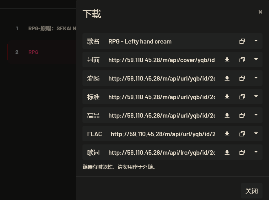This screenshot has width=269, height=200.
Task: Download the 高品 quality audio
Action: pyautogui.click(x=227, y=115)
